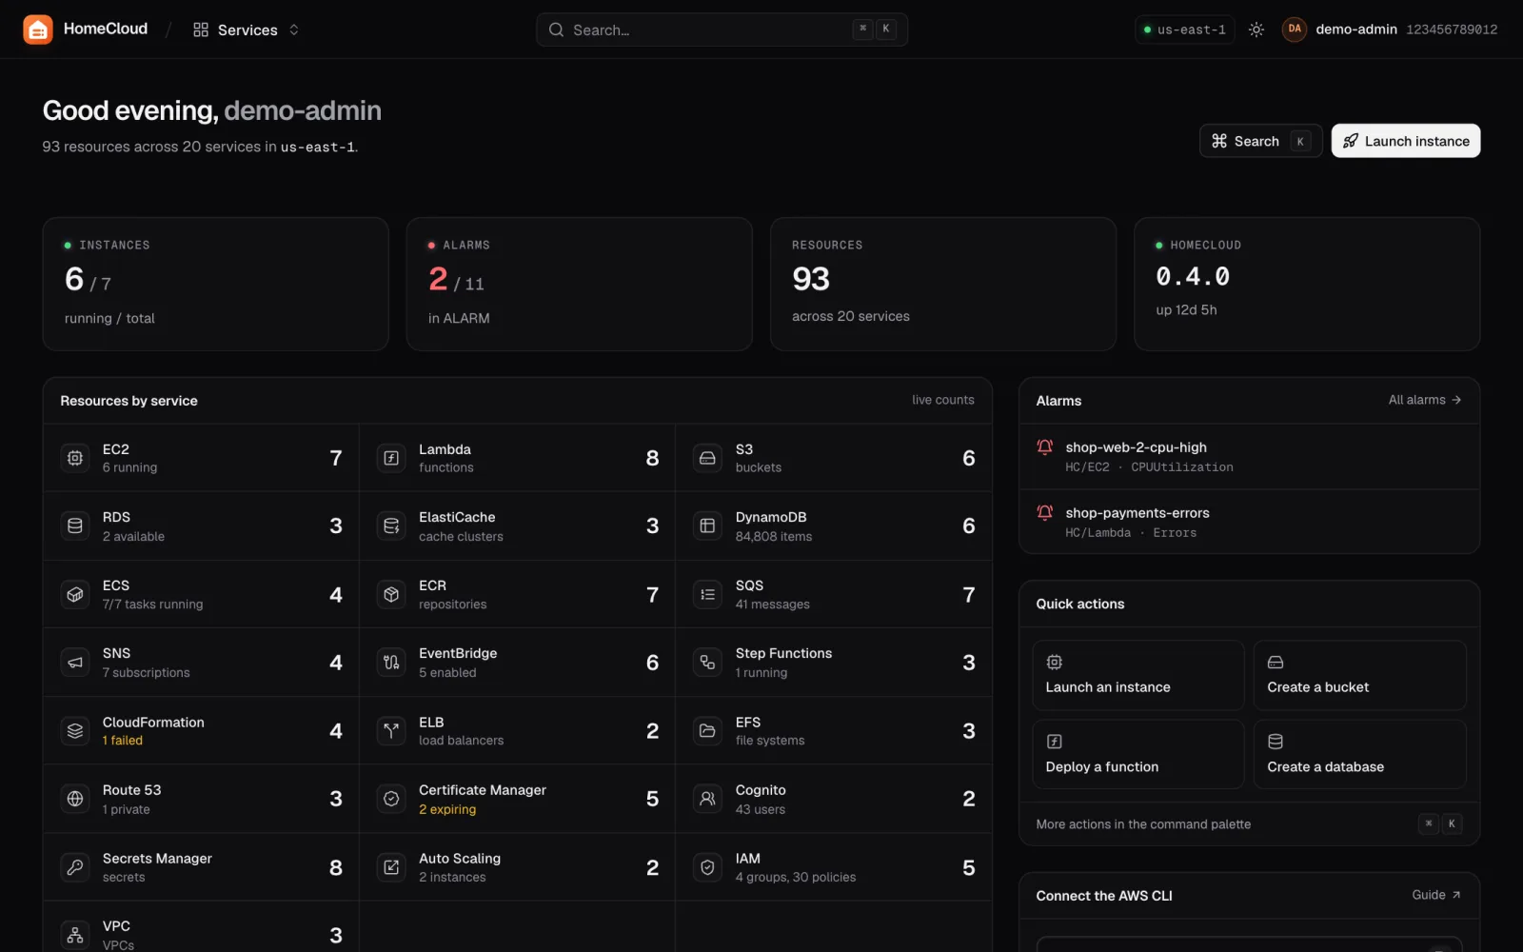Click the shop-payments-errors alarm bell icon

pos(1044,512)
